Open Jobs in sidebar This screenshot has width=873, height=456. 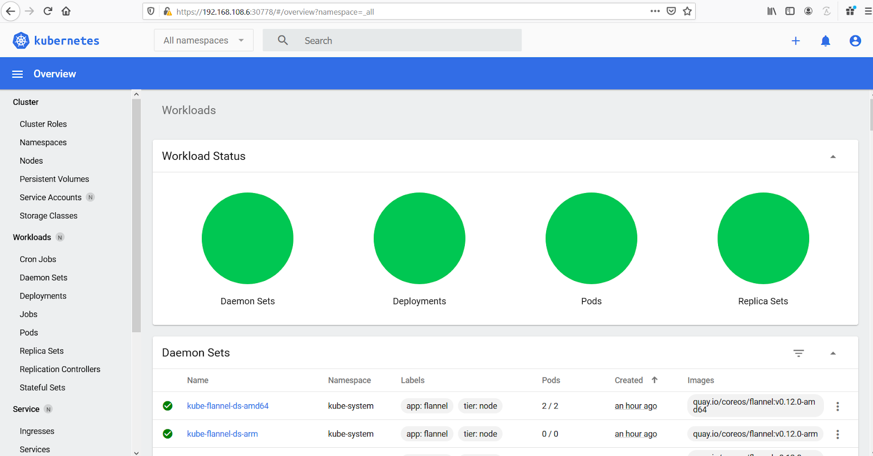pos(28,314)
